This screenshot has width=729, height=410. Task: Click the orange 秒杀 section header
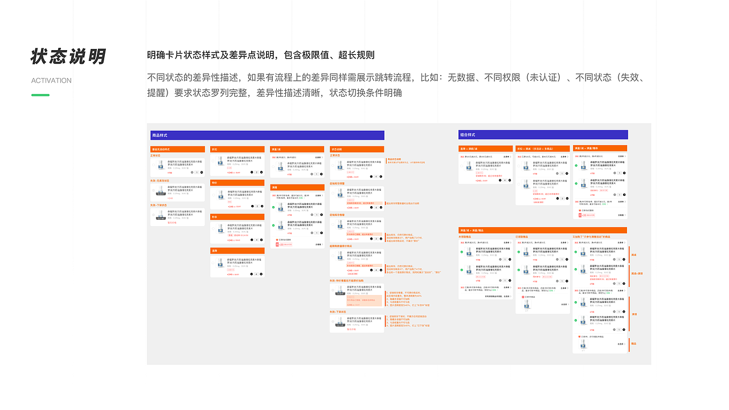tap(237, 217)
